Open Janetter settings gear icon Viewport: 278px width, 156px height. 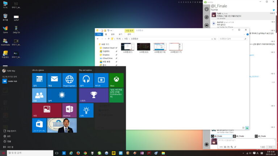tap(207, 144)
